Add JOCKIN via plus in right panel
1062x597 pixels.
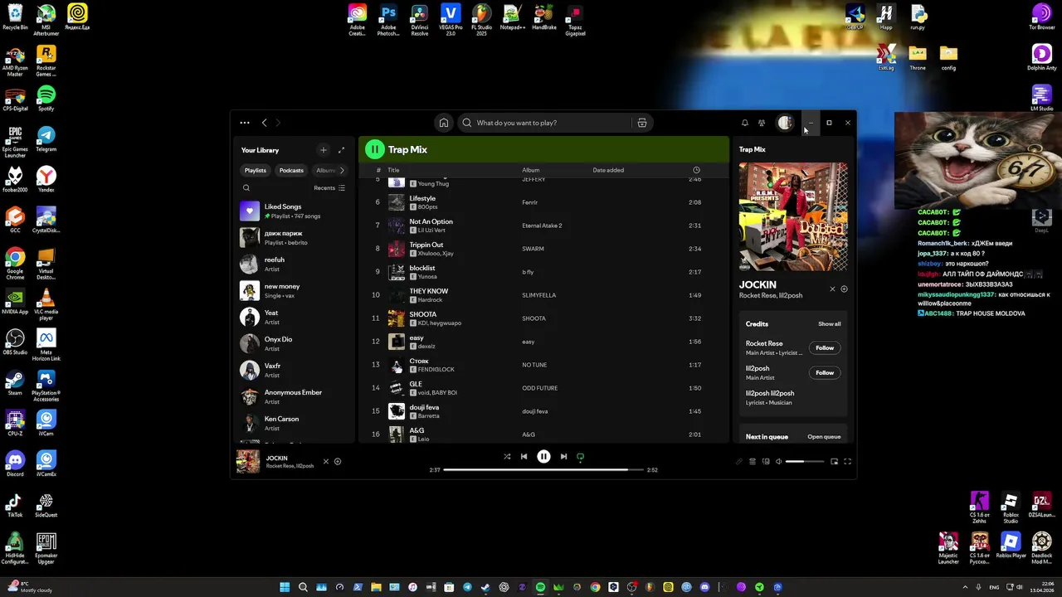(x=844, y=289)
